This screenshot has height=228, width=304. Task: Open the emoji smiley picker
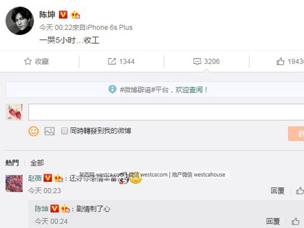[34, 131]
